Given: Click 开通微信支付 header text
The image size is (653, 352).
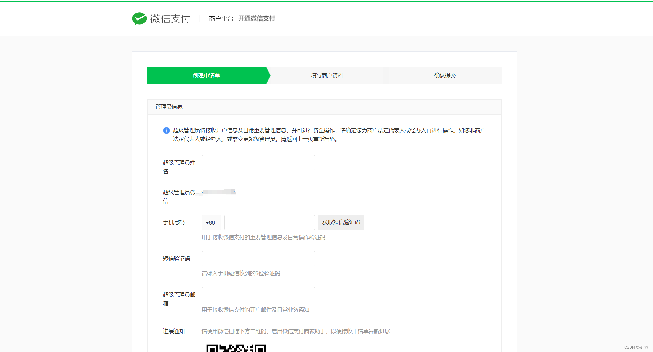Looking at the screenshot, I should 256,18.
